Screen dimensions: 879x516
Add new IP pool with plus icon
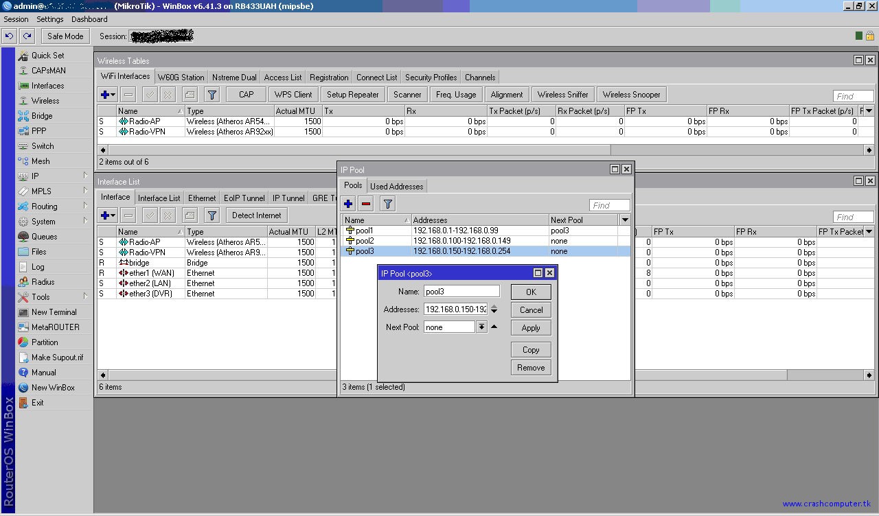pos(348,204)
